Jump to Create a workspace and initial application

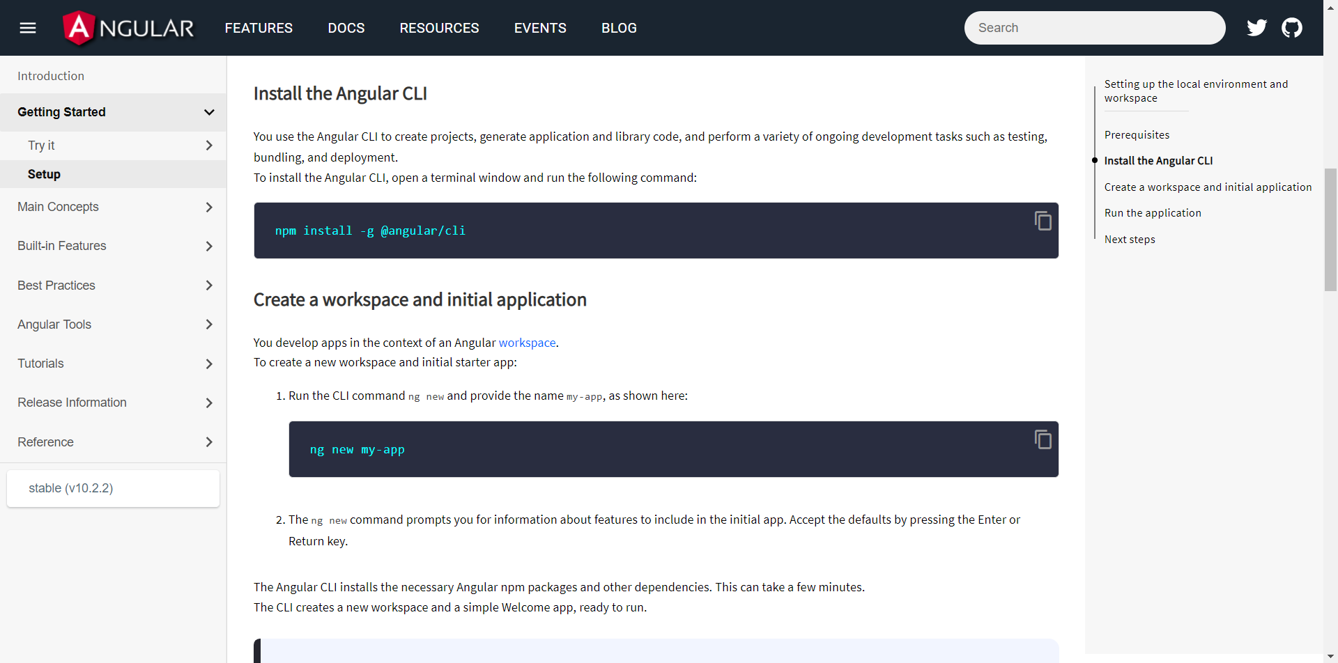[x=1208, y=187]
